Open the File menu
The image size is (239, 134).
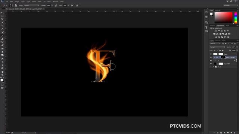pos(7,1)
